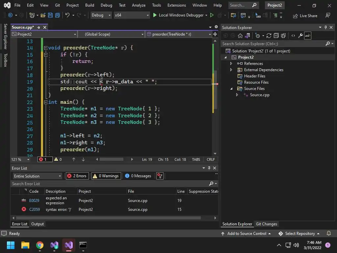Pin the Source.cpp tab

(x=39, y=27)
